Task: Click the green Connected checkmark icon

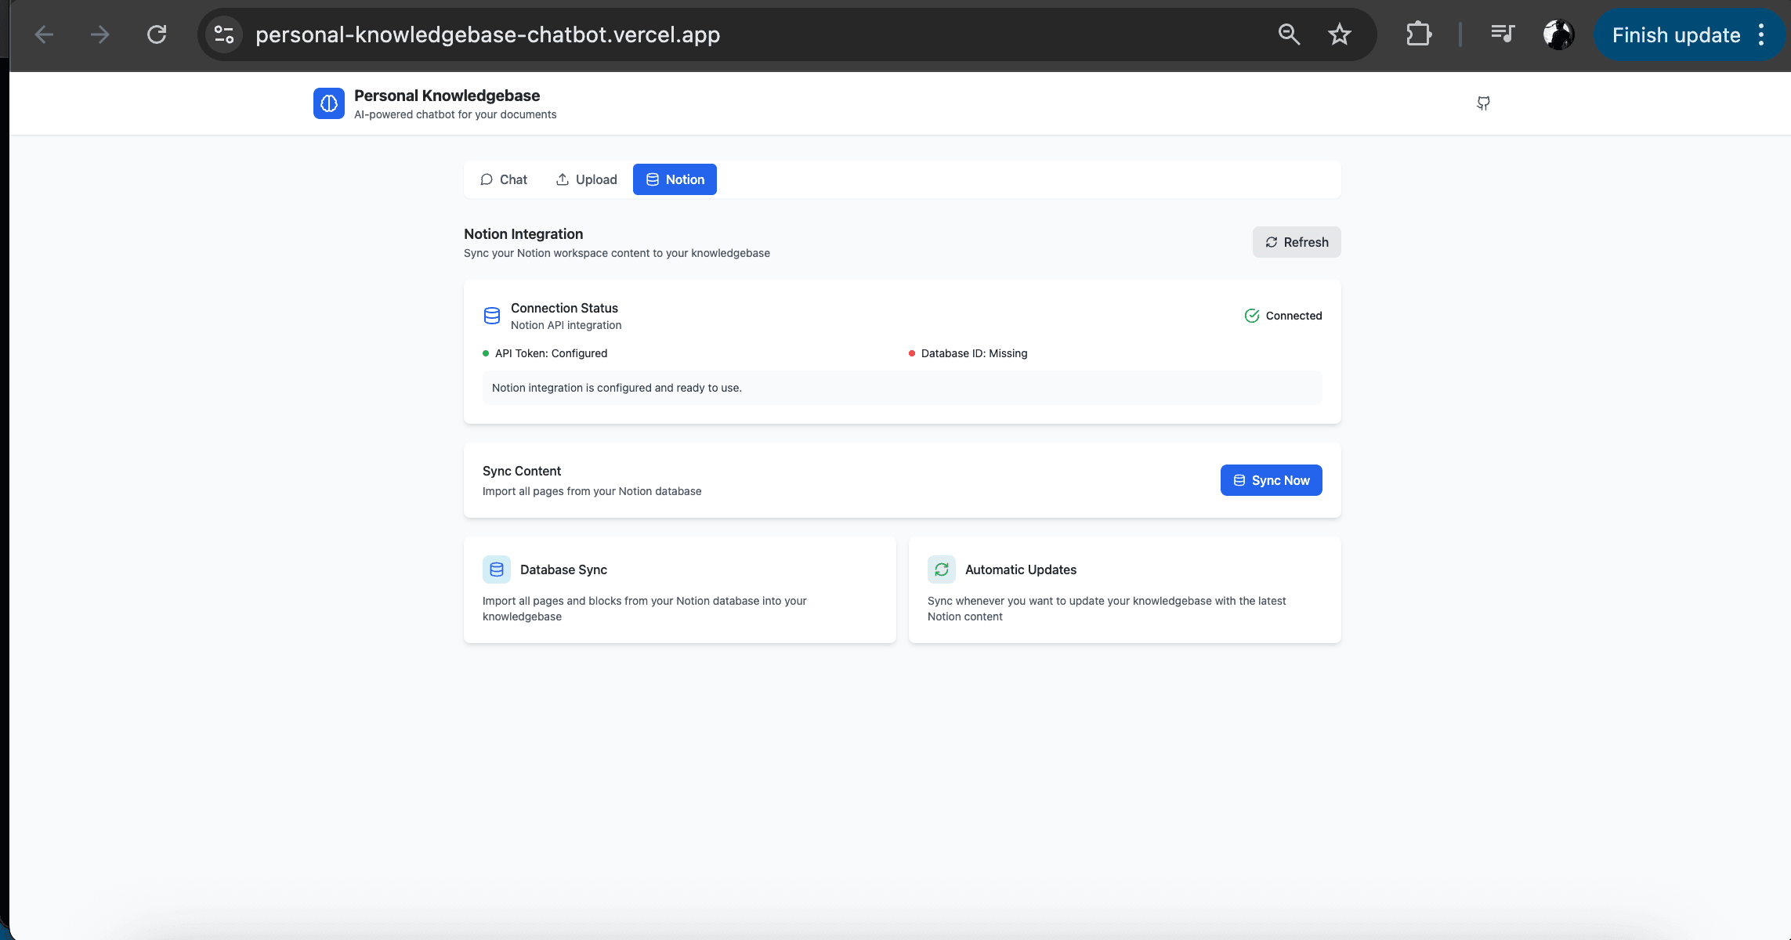Action: [x=1252, y=316]
